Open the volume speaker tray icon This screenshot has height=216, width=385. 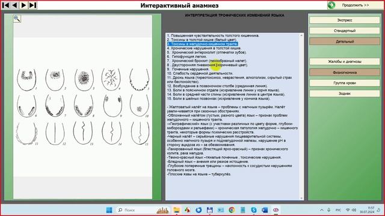point(354,210)
